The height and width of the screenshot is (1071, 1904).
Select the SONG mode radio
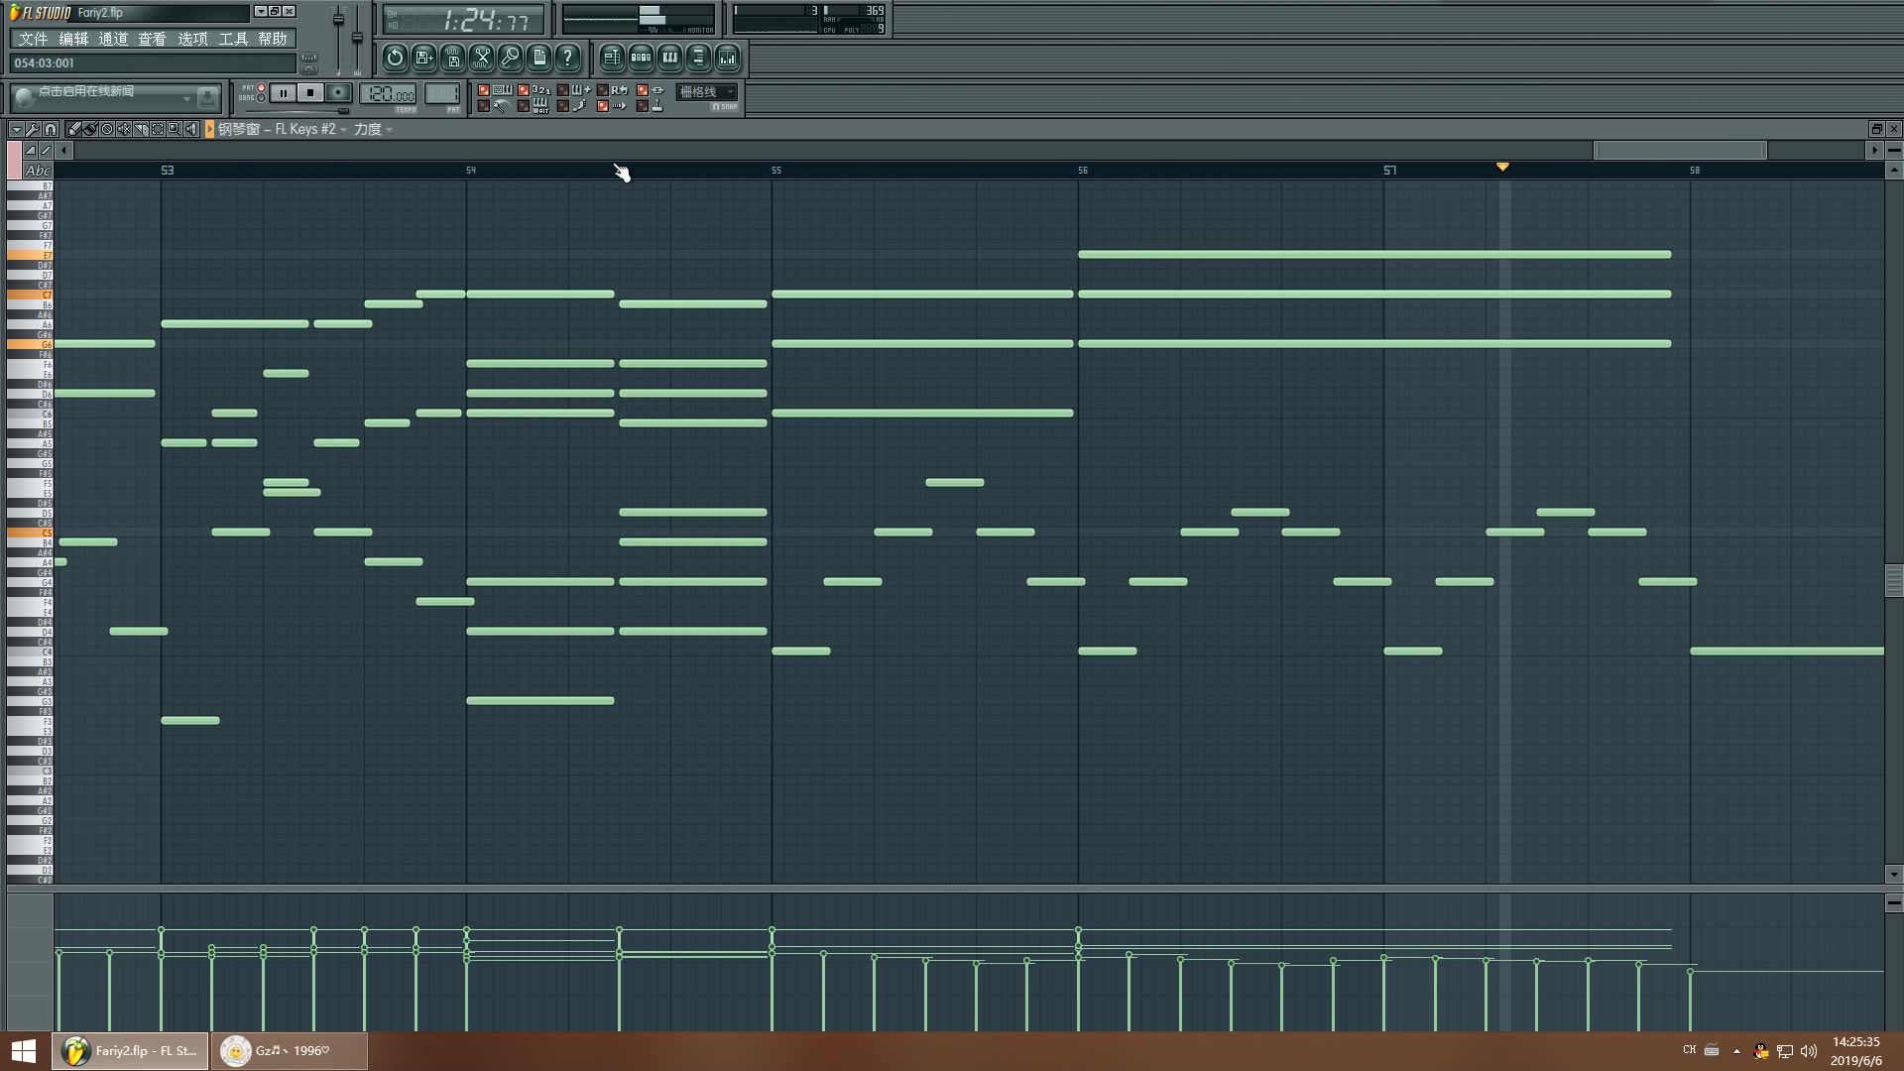pos(261,97)
